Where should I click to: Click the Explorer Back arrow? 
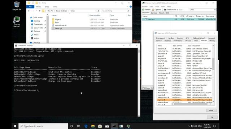(x=29, y=11)
